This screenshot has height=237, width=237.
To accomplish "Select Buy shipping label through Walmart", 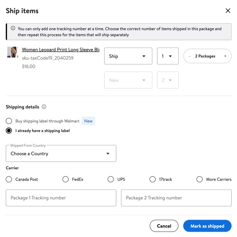I will (x=9, y=121).
